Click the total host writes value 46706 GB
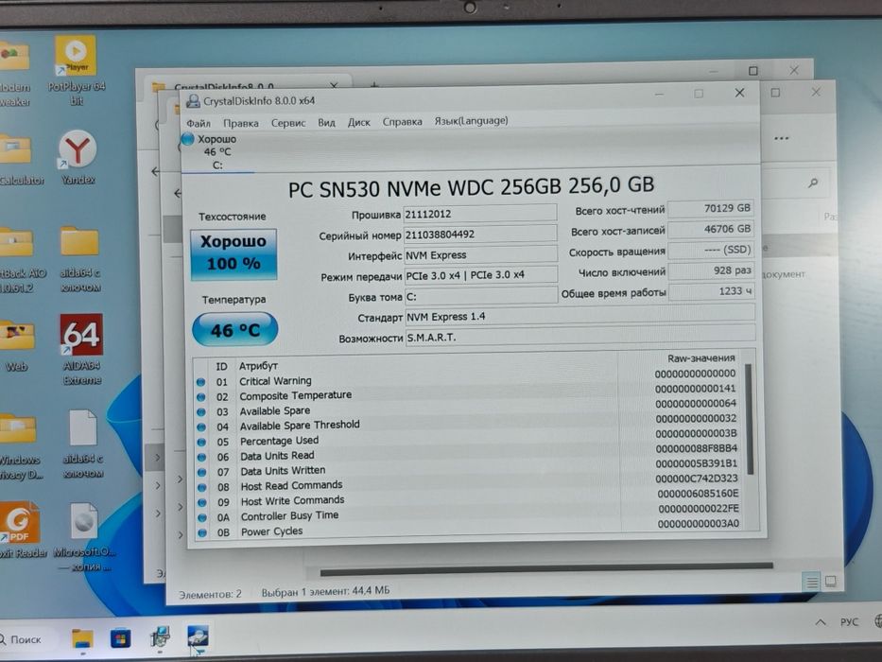The image size is (882, 662). 711,229
